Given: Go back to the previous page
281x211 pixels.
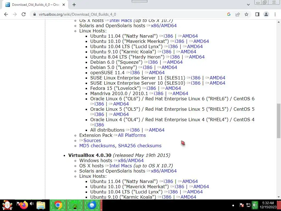Looking at the screenshot, I should pyautogui.click(x=6, y=14).
